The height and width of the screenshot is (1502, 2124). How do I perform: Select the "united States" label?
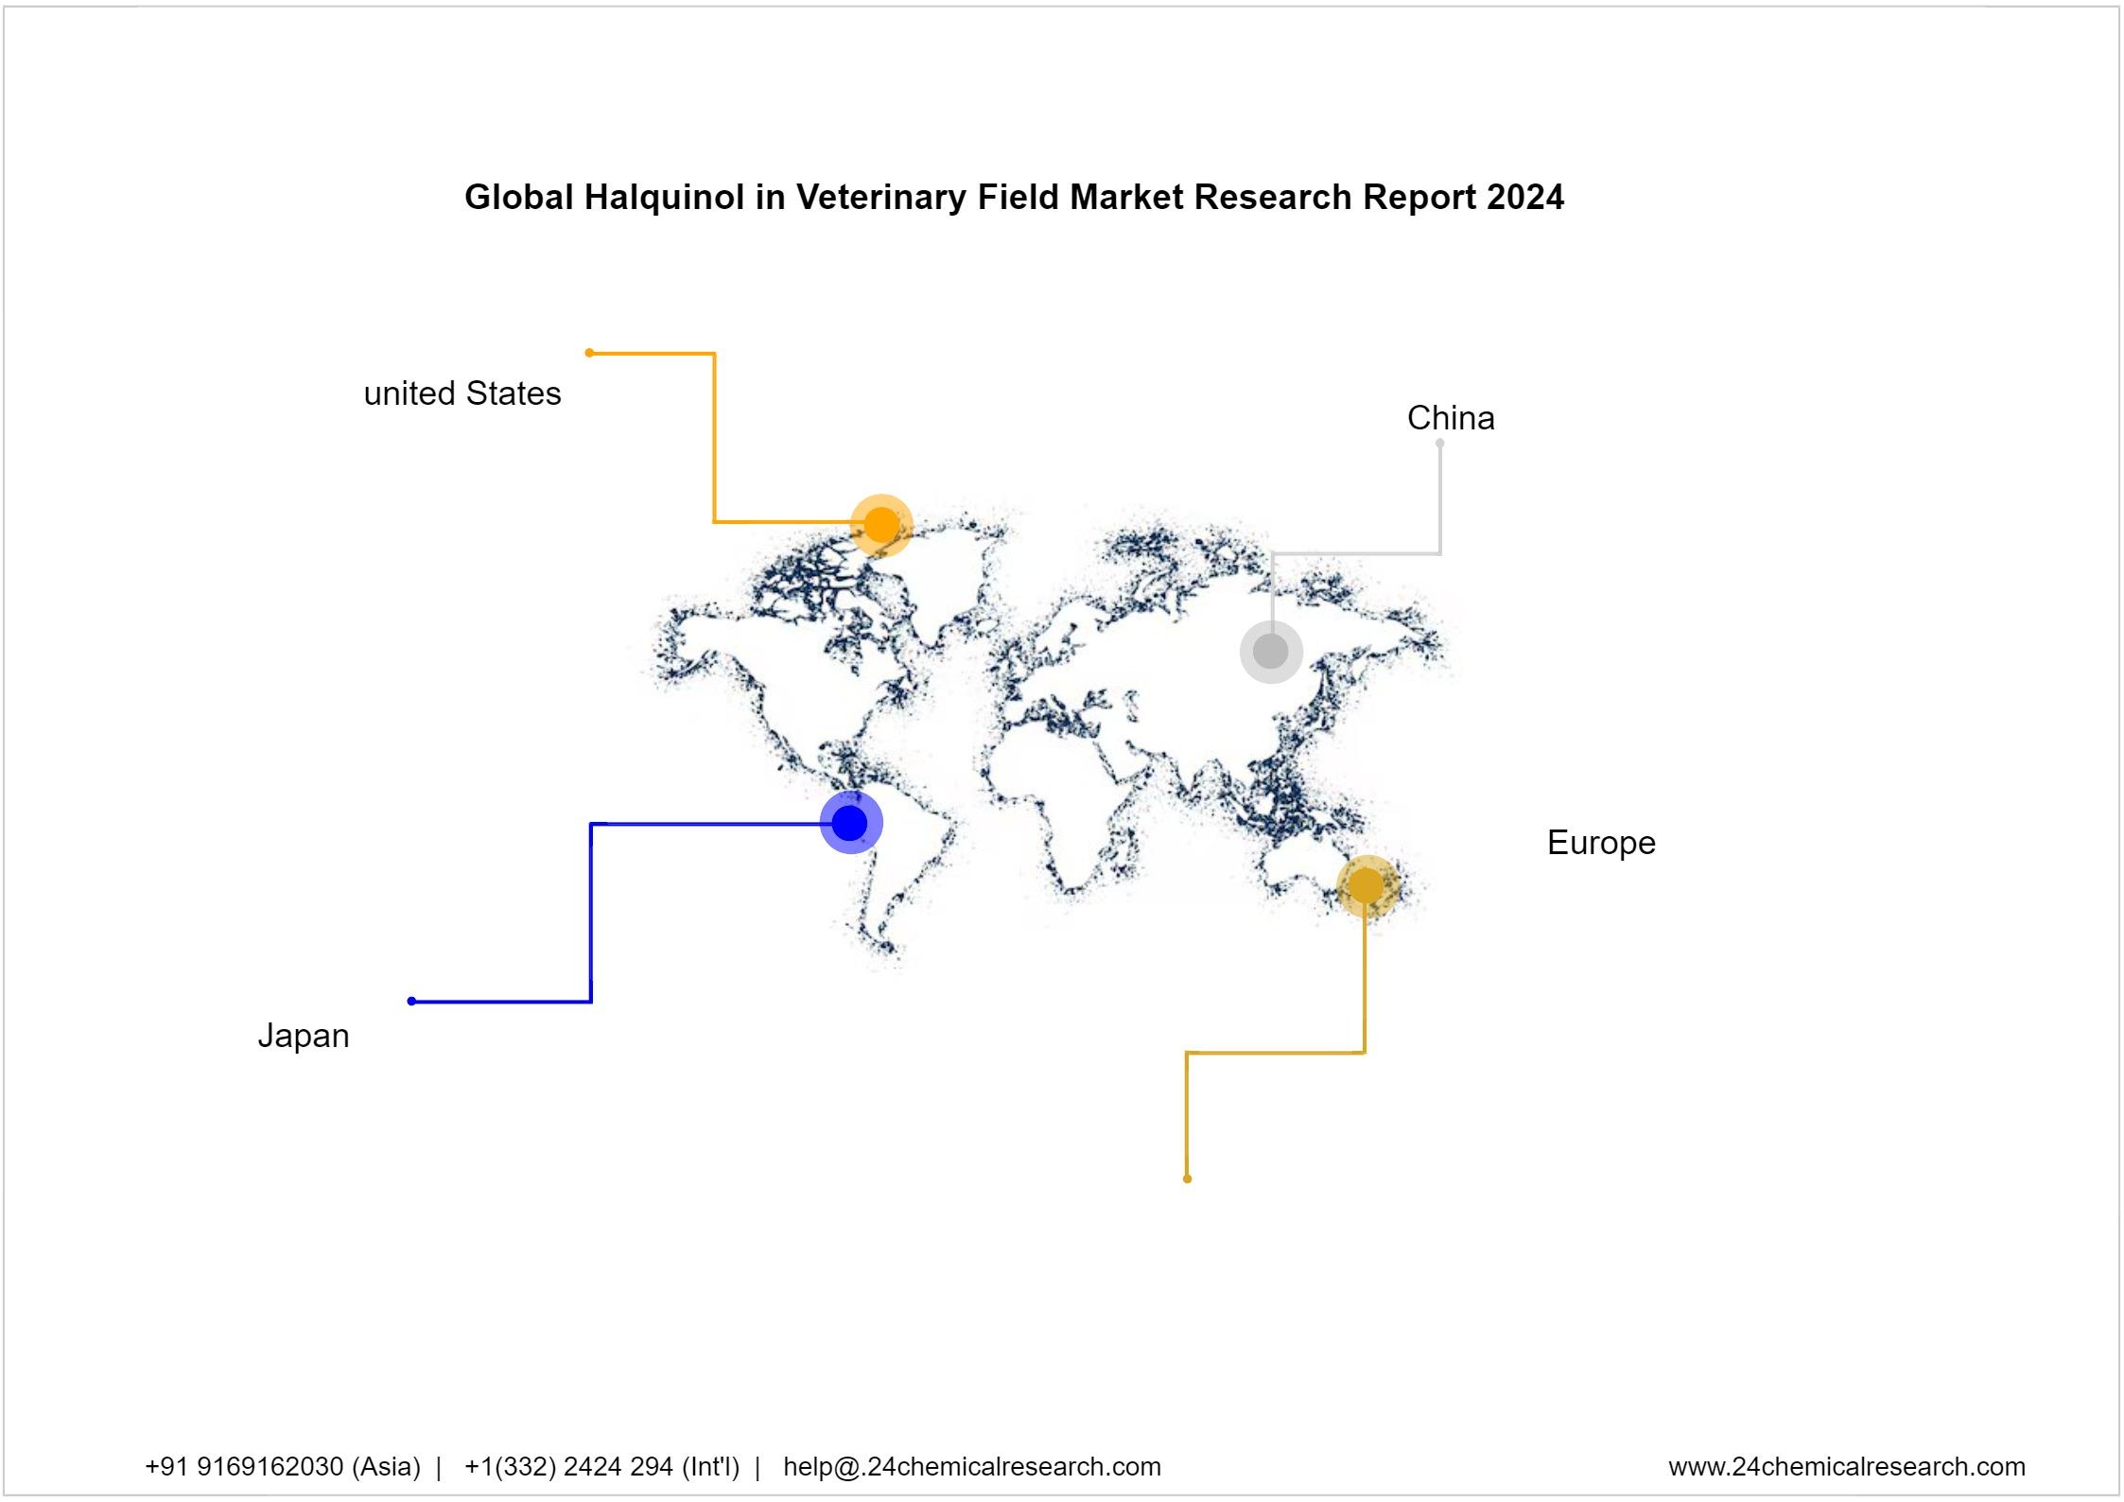point(462,393)
